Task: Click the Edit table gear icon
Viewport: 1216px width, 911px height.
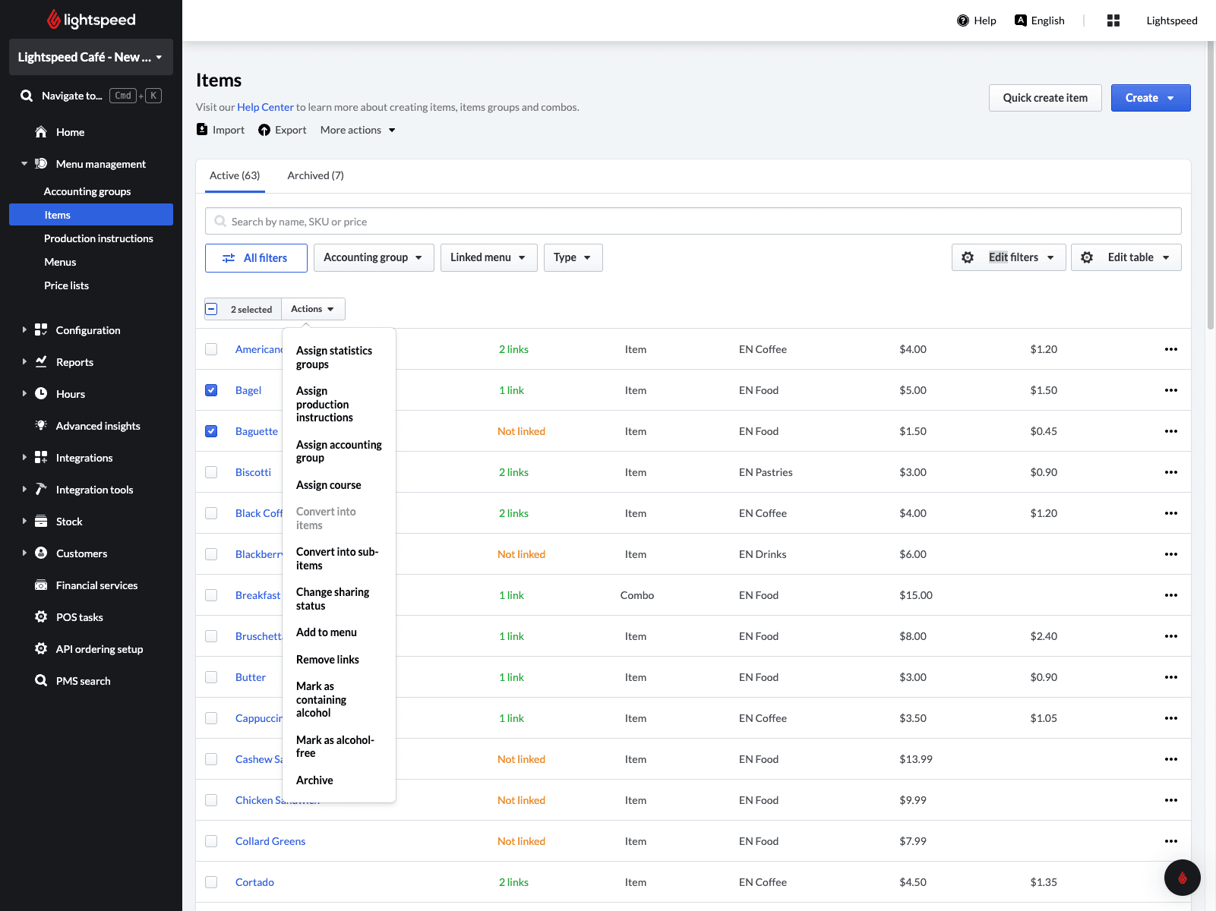Action: 1087,257
